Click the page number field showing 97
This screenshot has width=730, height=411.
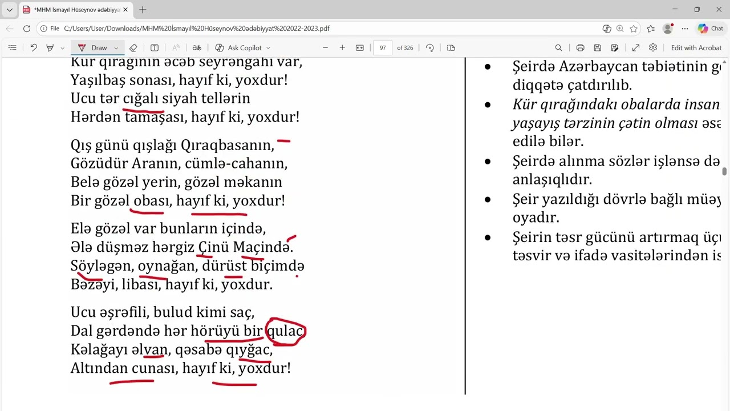coord(383,48)
